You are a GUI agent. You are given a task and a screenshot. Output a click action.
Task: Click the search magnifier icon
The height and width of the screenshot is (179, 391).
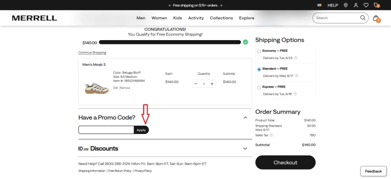pos(363,18)
